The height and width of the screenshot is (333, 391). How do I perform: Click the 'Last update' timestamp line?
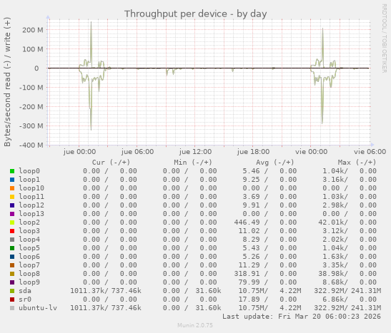tap(302, 317)
